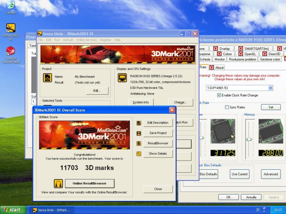
Task: Open System Info
Action: [141, 102]
